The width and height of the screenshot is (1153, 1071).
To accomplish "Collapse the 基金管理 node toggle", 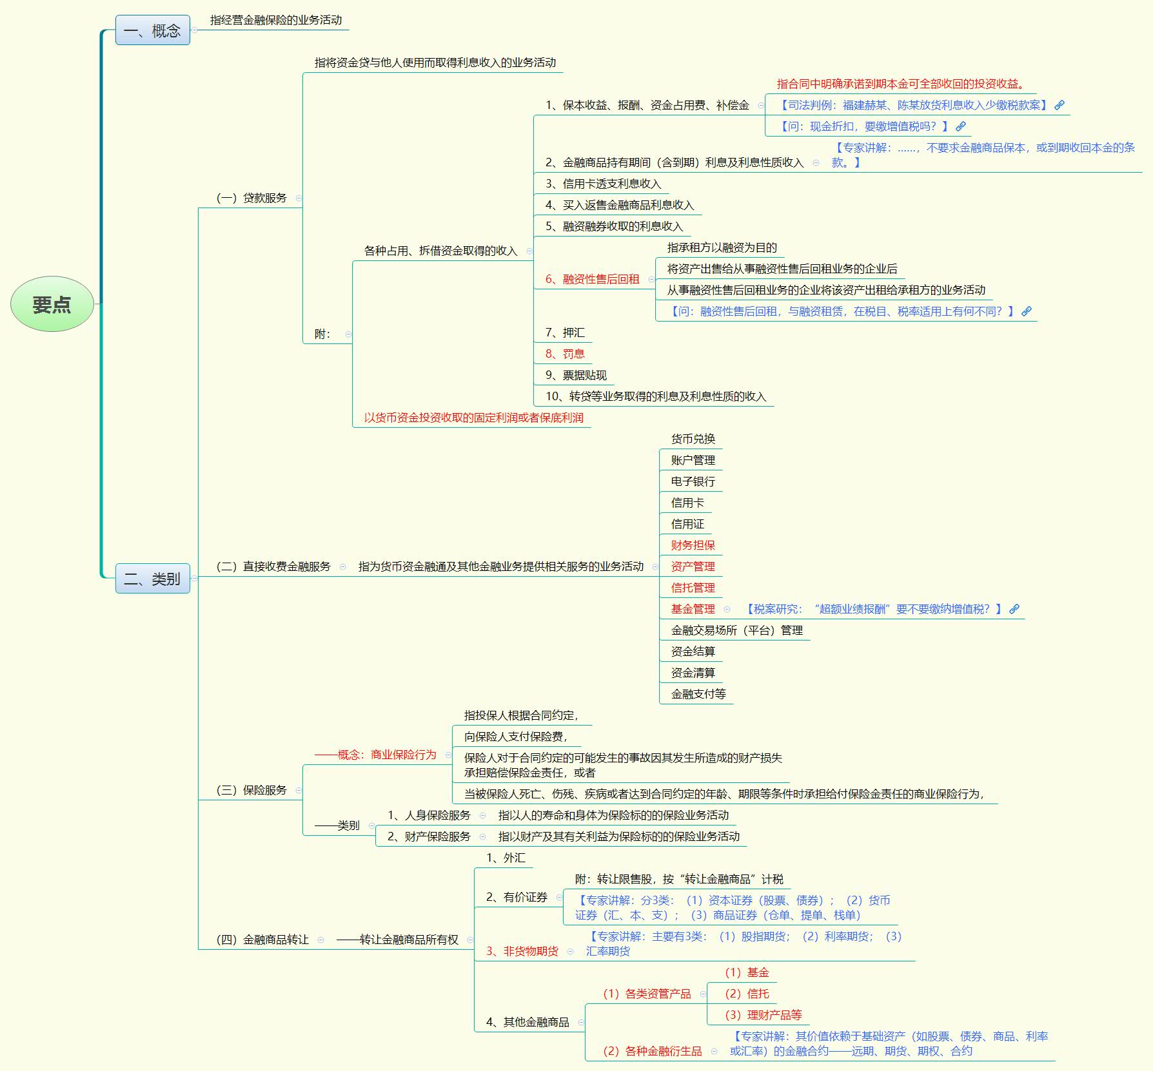I will 727,609.
